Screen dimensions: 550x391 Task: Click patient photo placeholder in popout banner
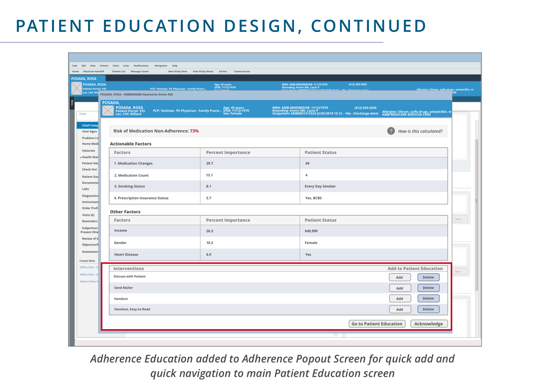[108, 111]
